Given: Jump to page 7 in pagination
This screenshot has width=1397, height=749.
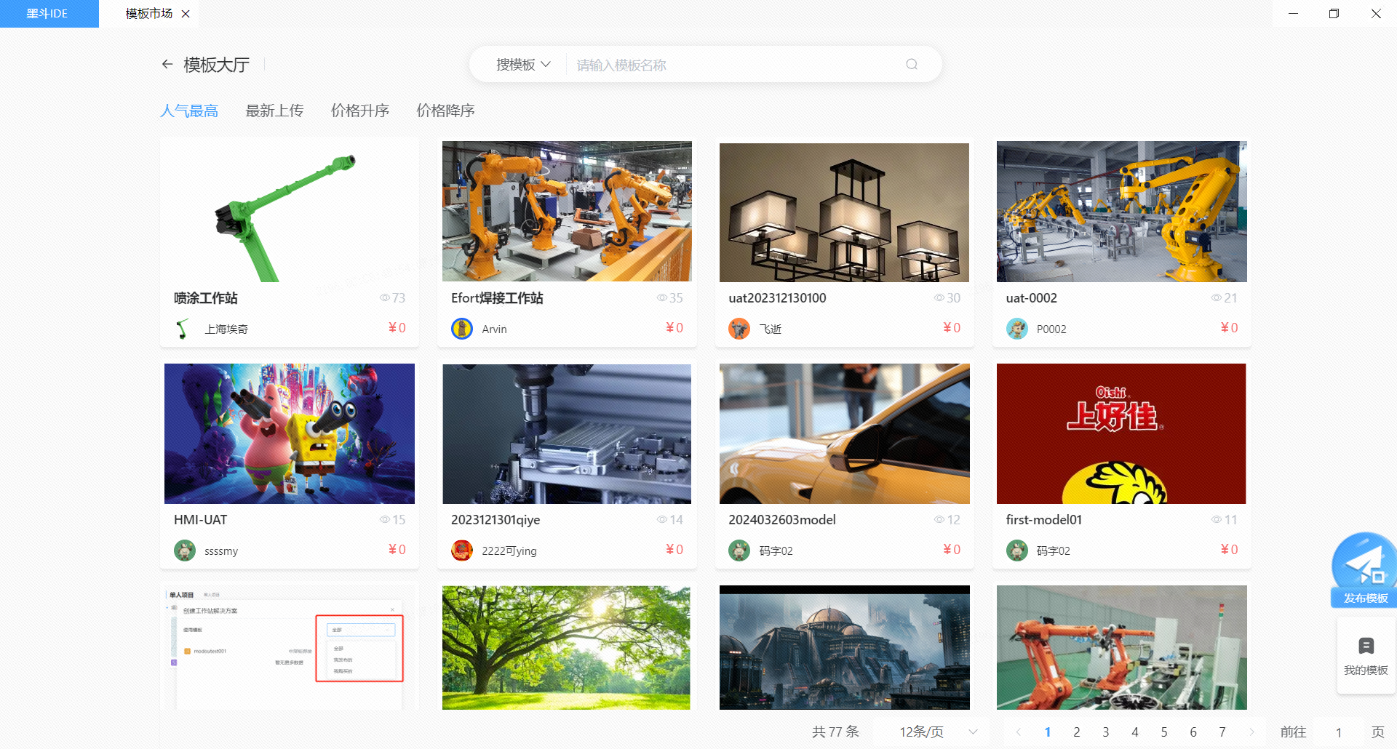Looking at the screenshot, I should (x=1222, y=732).
